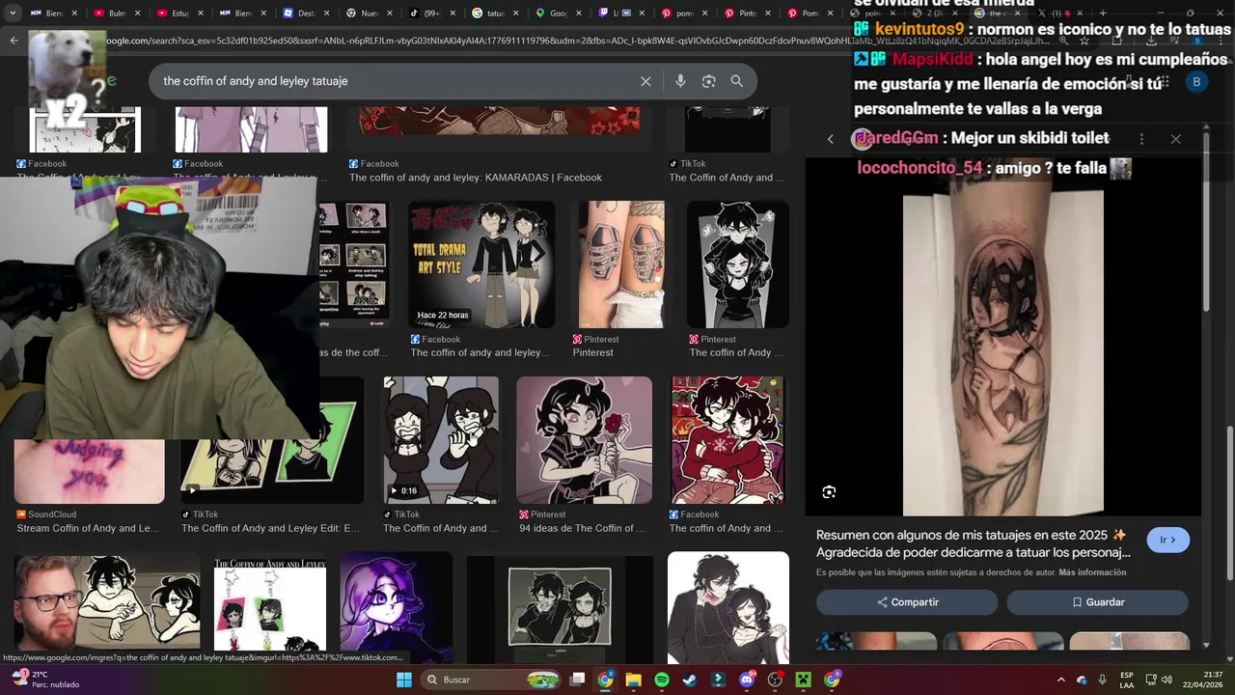
Task: Open Steam from the taskbar
Action: [x=689, y=680]
